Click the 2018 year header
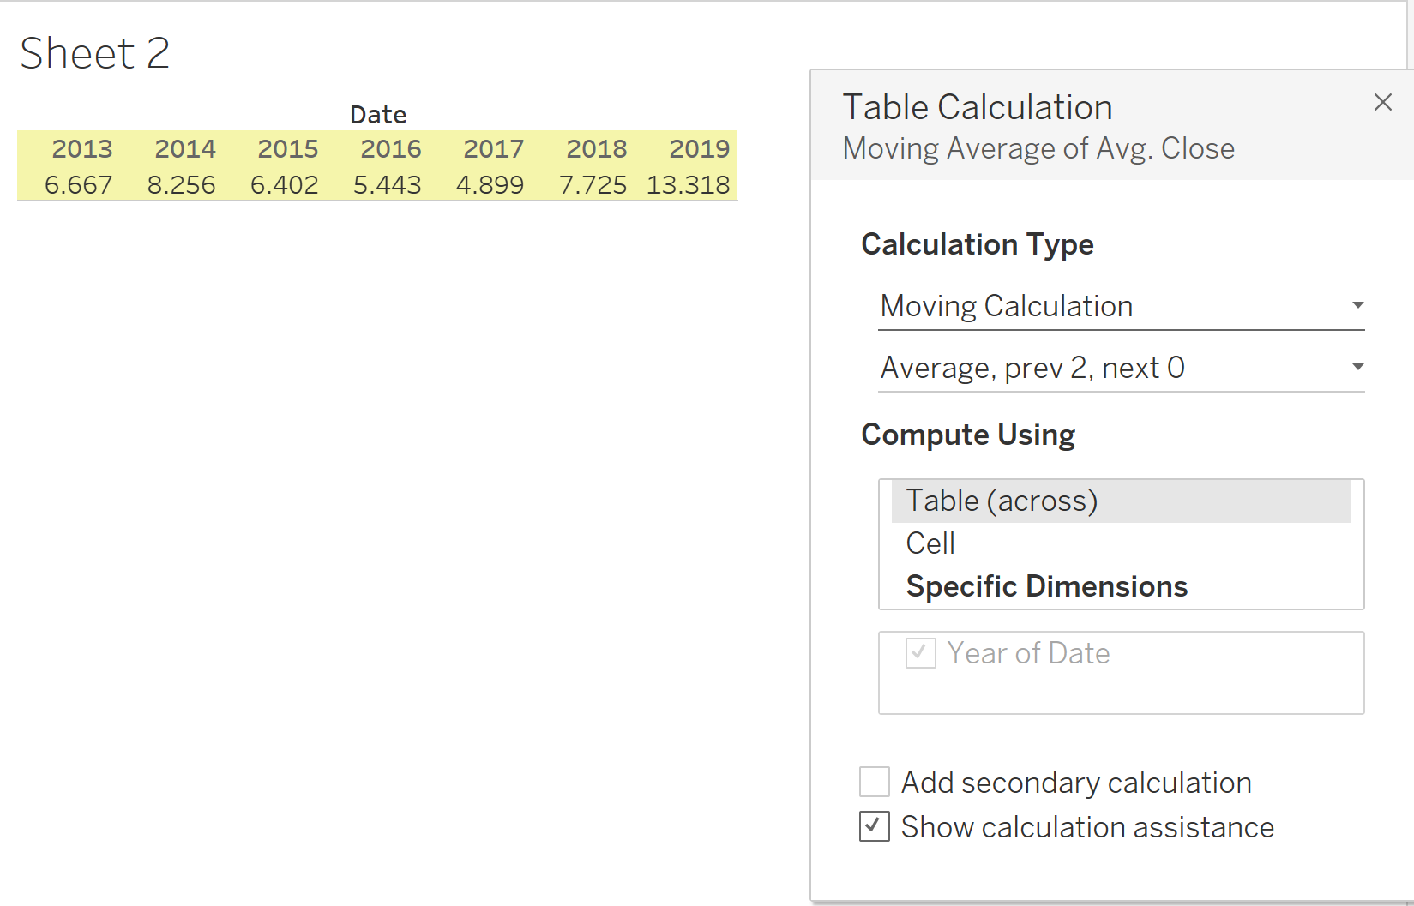Viewport: 1414px width, 906px height. coord(596,149)
